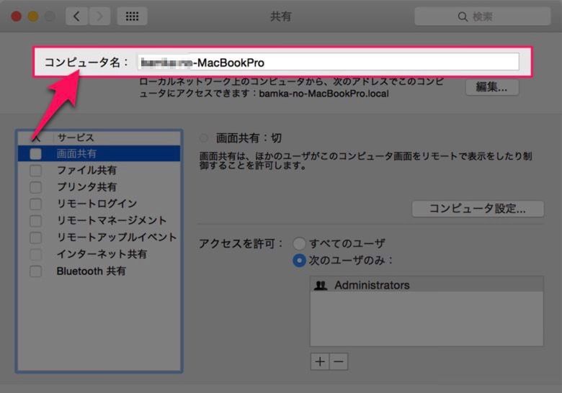Toggle the プリンタ共有 checkbox

(35, 187)
